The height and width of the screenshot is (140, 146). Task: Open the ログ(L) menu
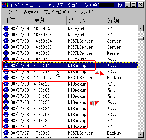pyautogui.click(x=11, y=12)
